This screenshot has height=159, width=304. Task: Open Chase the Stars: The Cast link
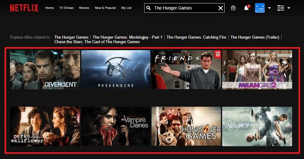[97, 42]
